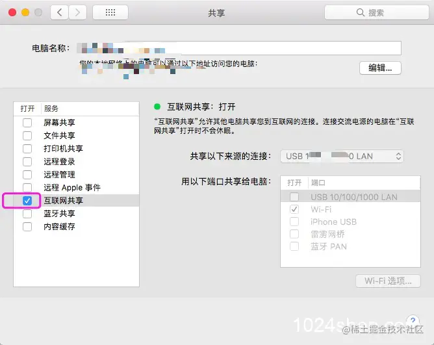This screenshot has width=434, height=345.
Task: Select 蓝牙共享 service row label
Action: 59,214
